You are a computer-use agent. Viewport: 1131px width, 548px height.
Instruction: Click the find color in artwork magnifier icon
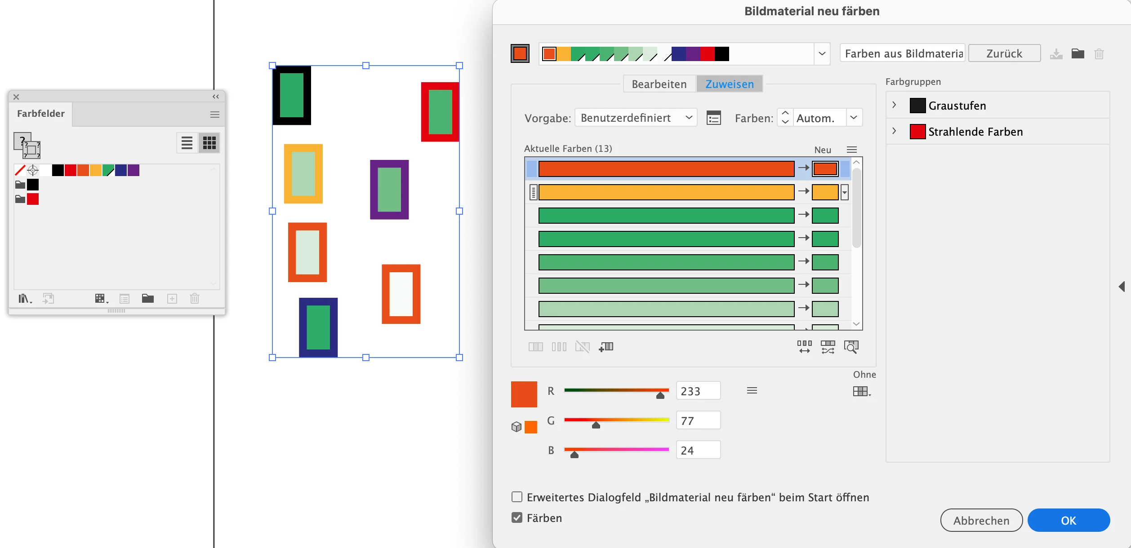click(851, 347)
